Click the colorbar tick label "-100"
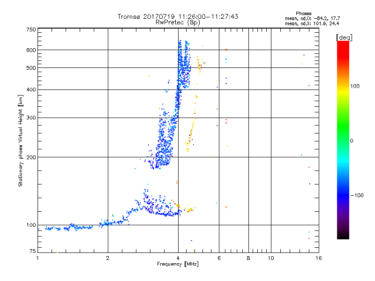Image resolution: width=375 pixels, height=281 pixels. click(x=357, y=195)
